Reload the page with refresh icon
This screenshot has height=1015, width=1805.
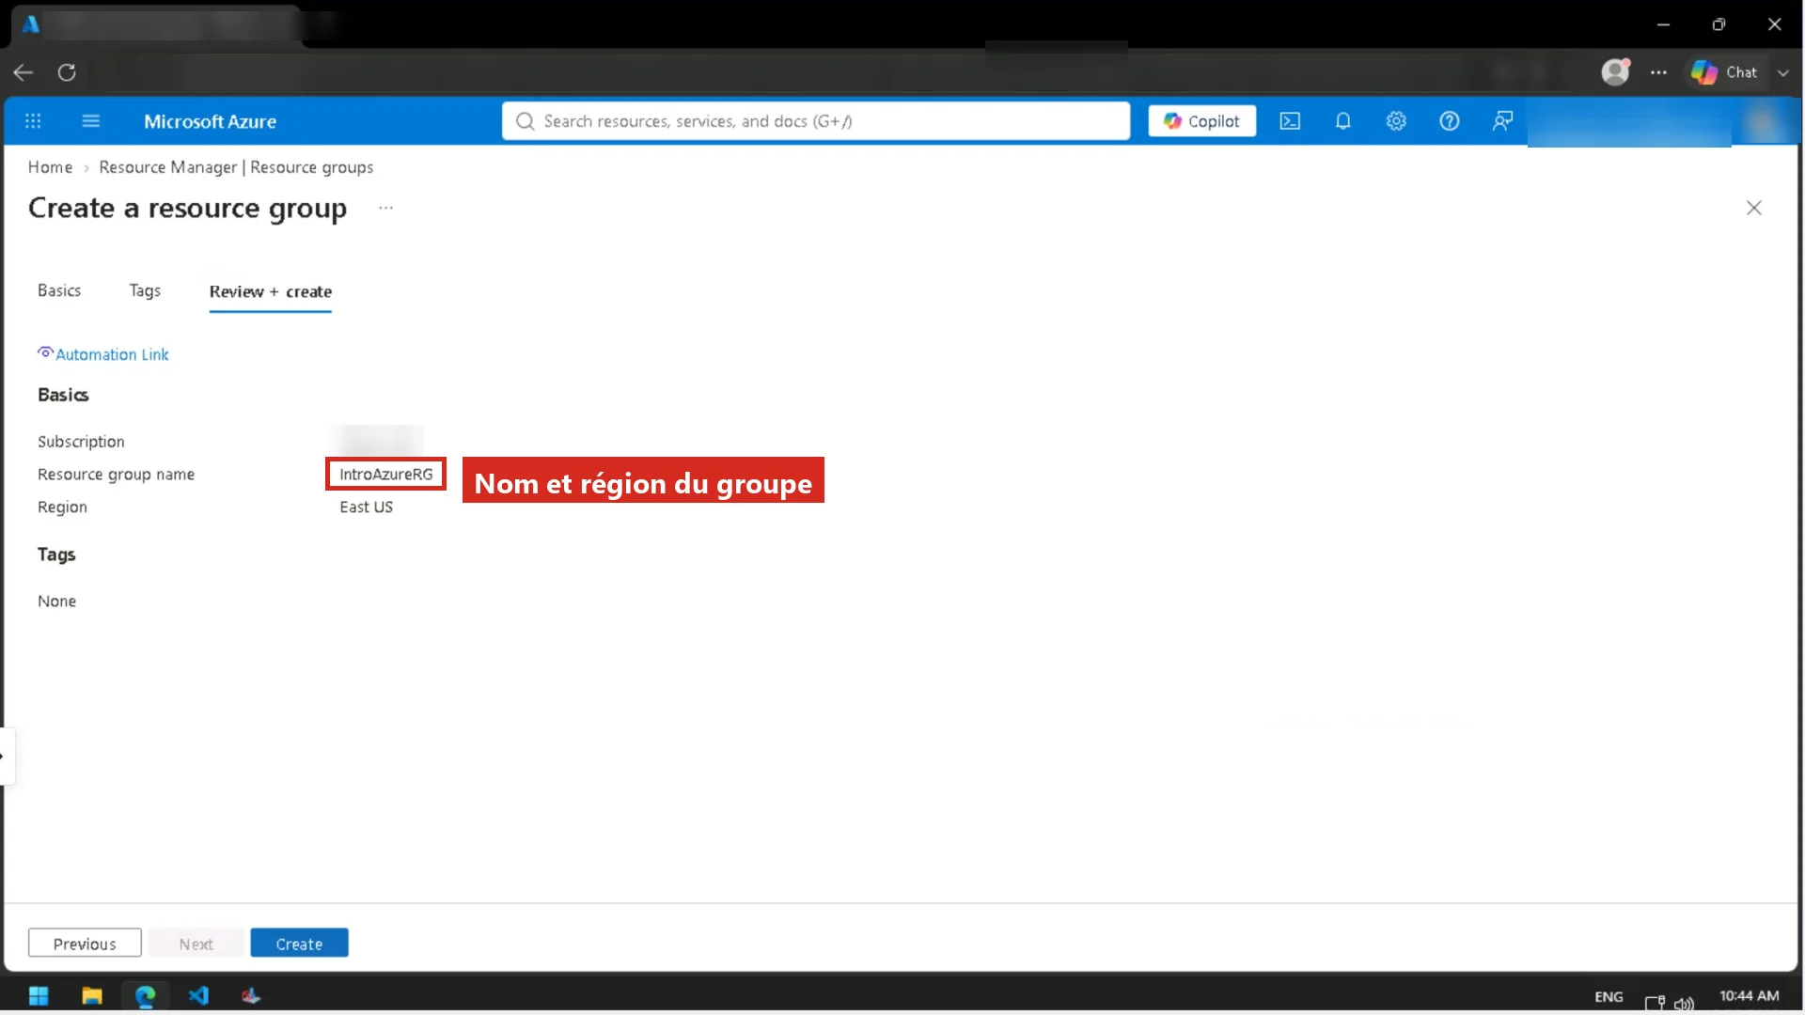coord(67,72)
